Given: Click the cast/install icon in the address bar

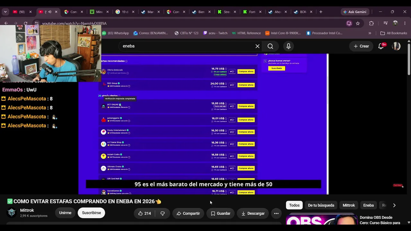Looking at the screenshot, I should point(349,23).
